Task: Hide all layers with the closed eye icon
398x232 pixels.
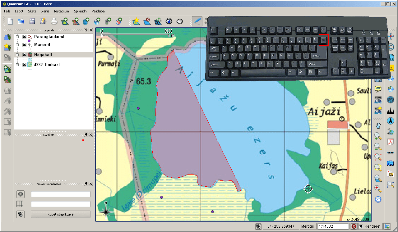Action: tap(180, 21)
